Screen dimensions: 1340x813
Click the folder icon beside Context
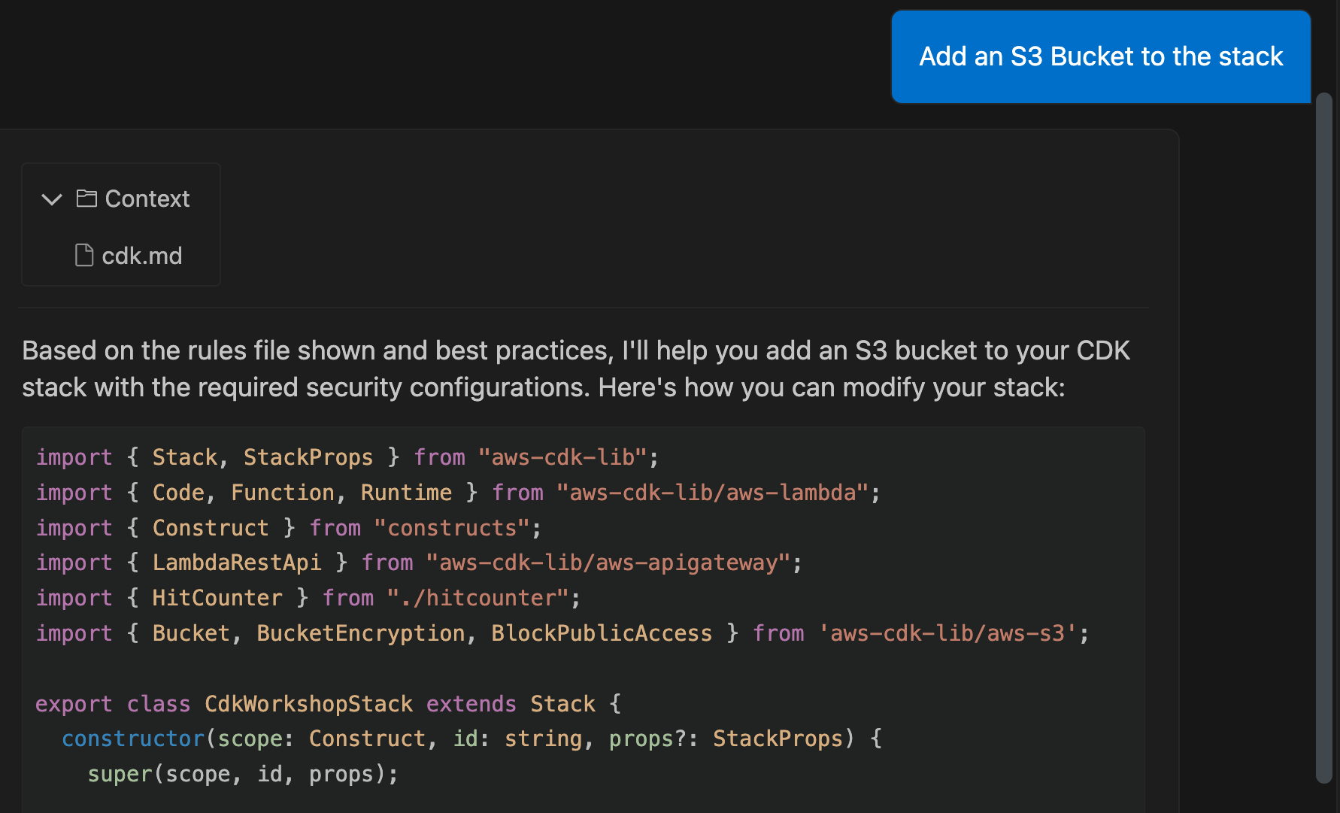coord(86,199)
